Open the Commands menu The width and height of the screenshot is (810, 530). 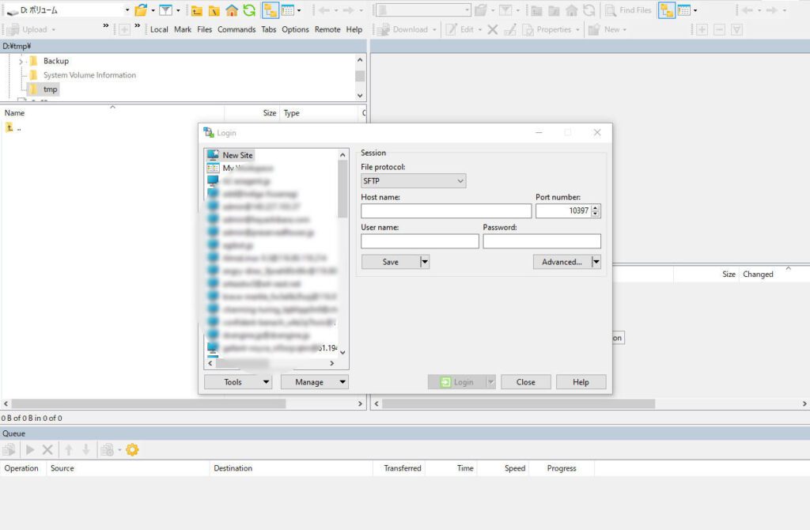(x=237, y=29)
